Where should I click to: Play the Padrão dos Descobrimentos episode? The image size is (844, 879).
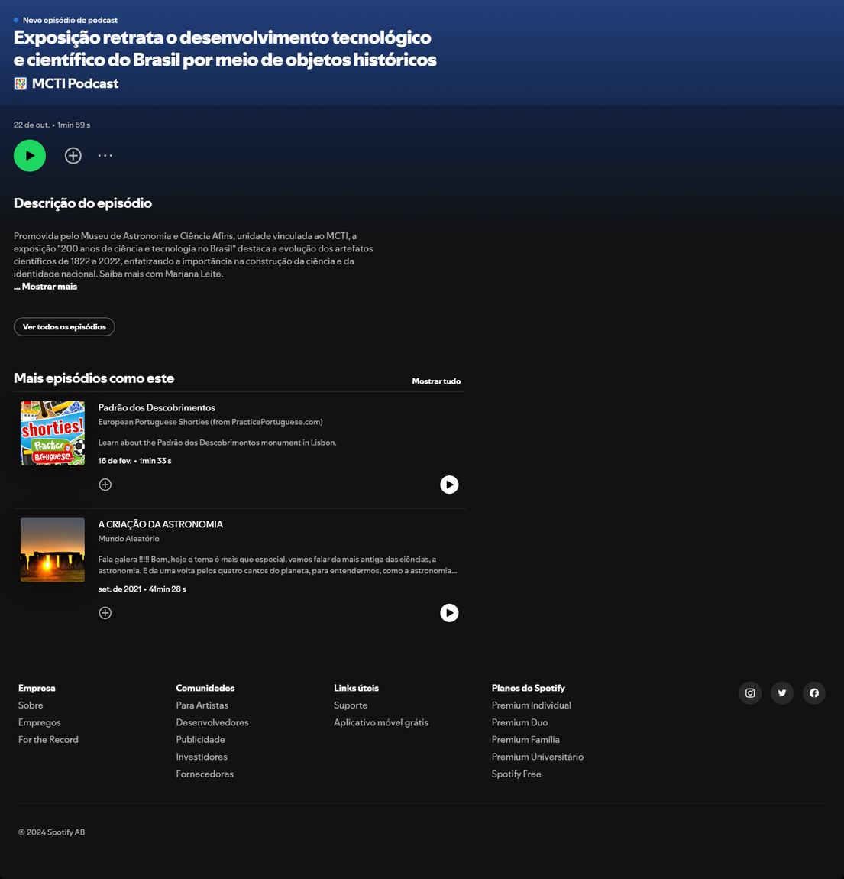449,484
